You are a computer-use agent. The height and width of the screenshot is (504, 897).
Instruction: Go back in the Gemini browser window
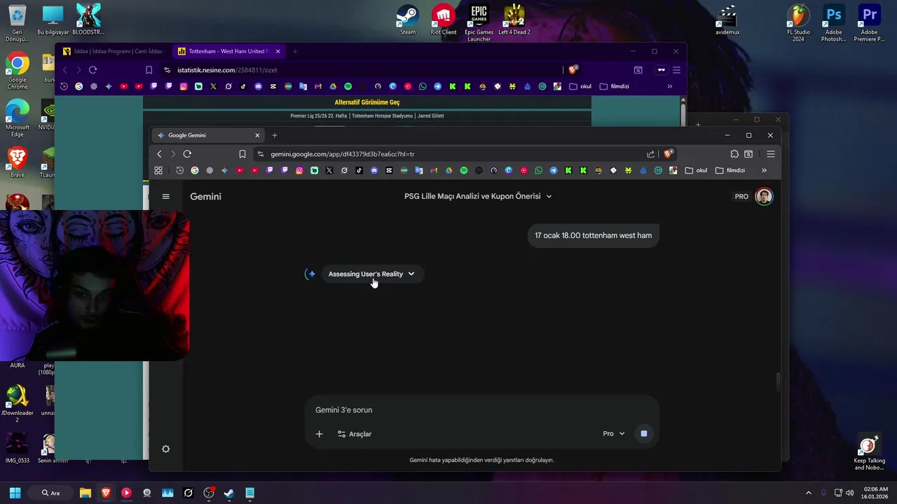160,154
